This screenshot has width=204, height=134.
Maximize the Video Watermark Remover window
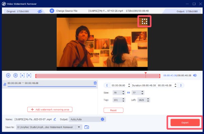point(194,4)
